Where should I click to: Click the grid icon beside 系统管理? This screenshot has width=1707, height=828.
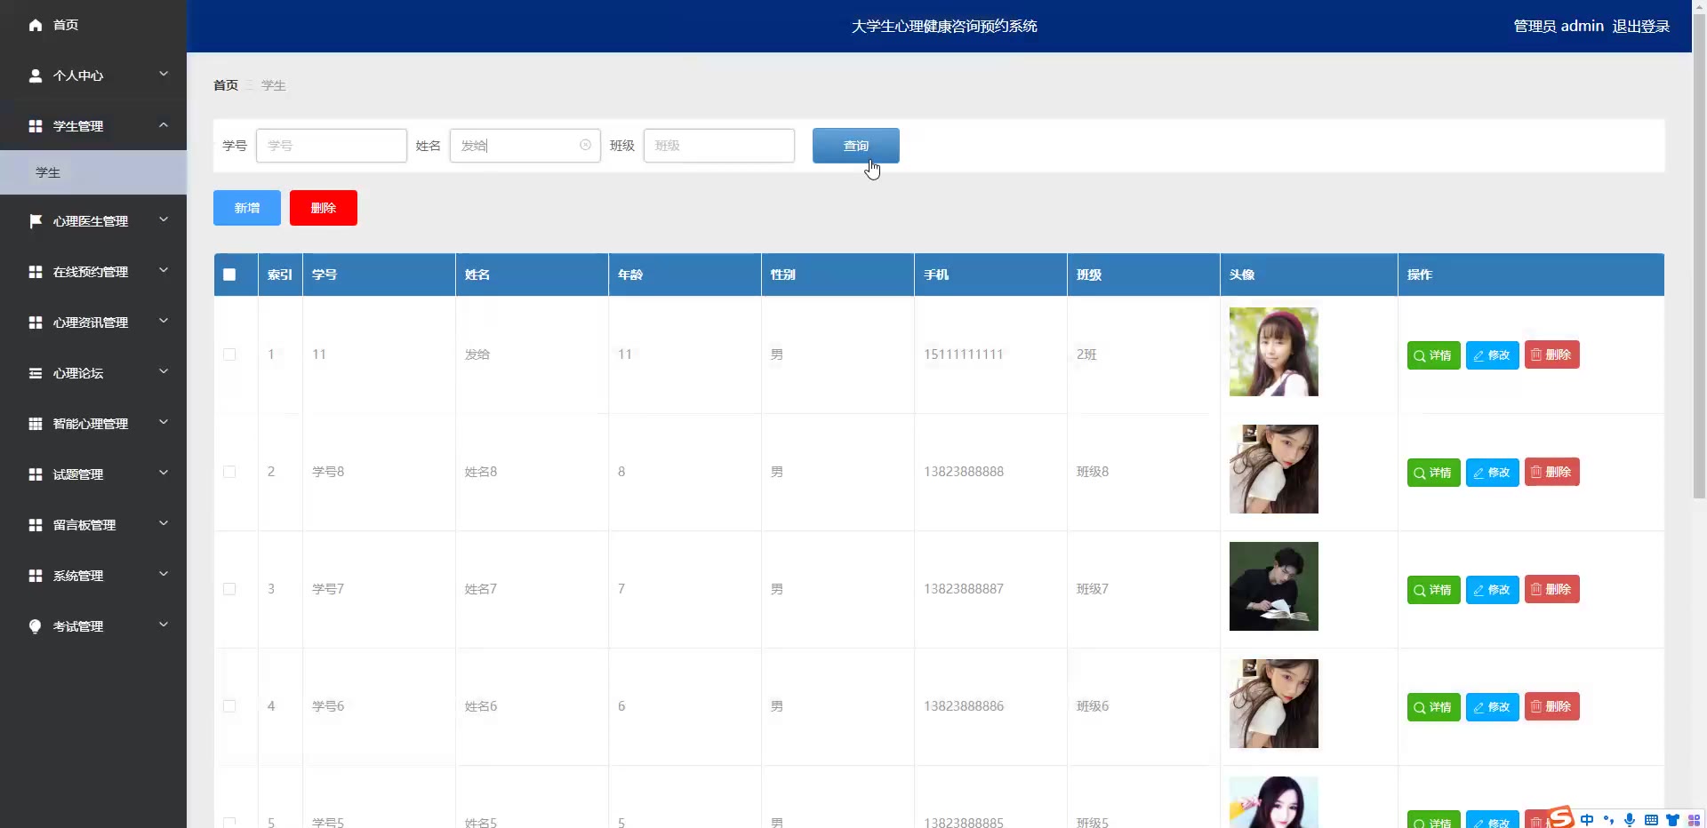36,576
